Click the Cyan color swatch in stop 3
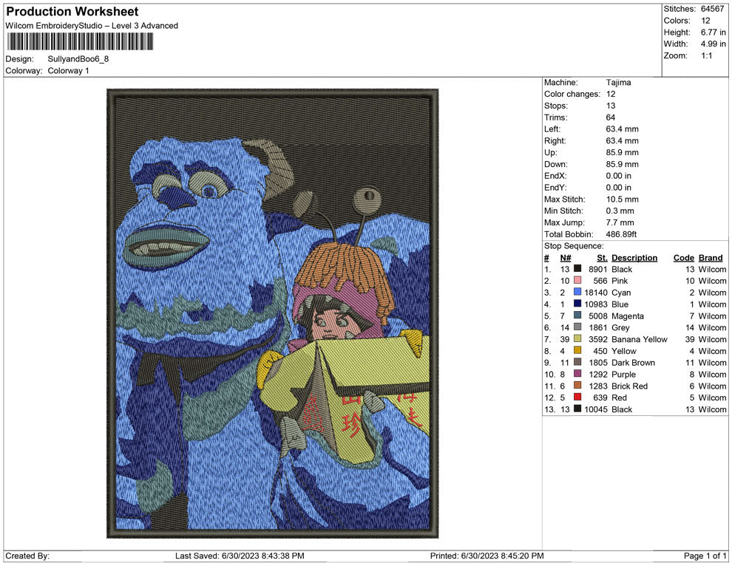 577,292
